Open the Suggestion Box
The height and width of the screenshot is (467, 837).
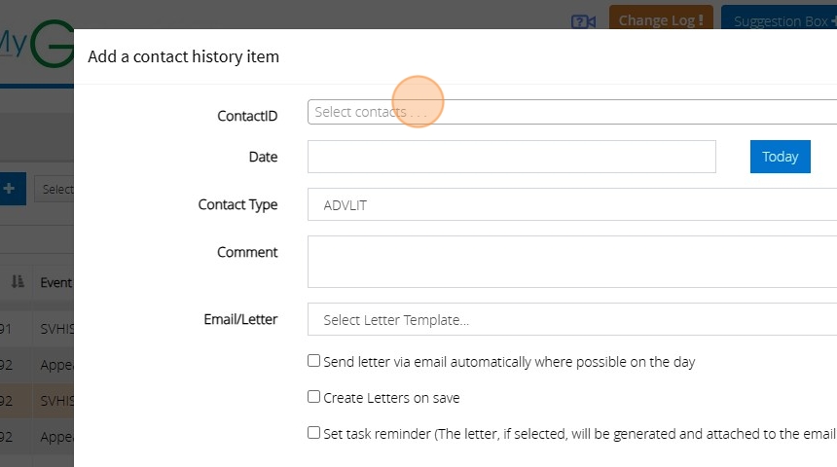779,20
